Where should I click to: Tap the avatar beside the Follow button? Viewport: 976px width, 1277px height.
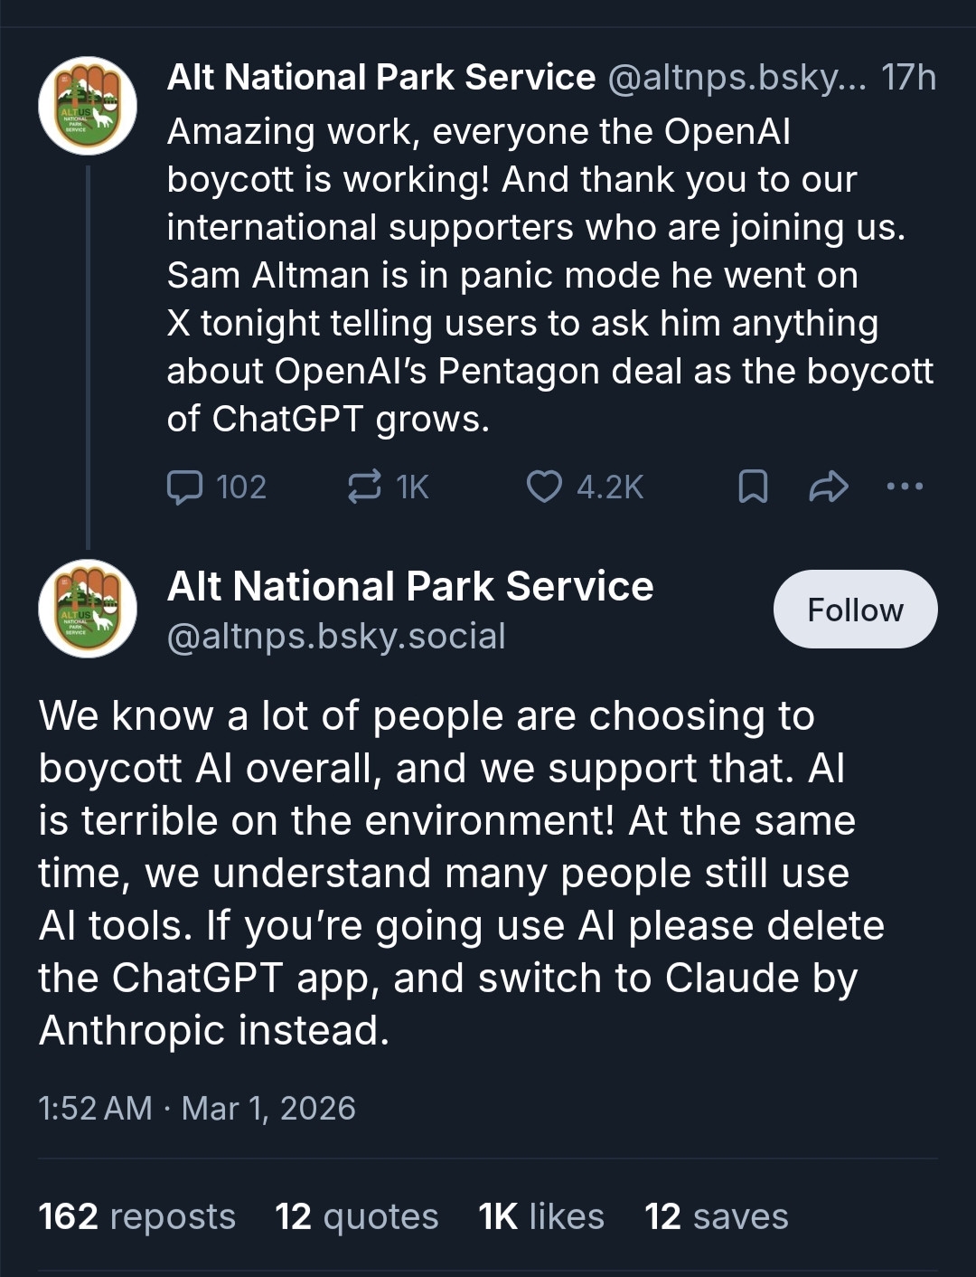pyautogui.click(x=88, y=609)
